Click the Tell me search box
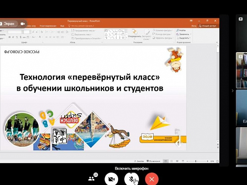Screen dimensions: 247x185 (x=81, y=26)
